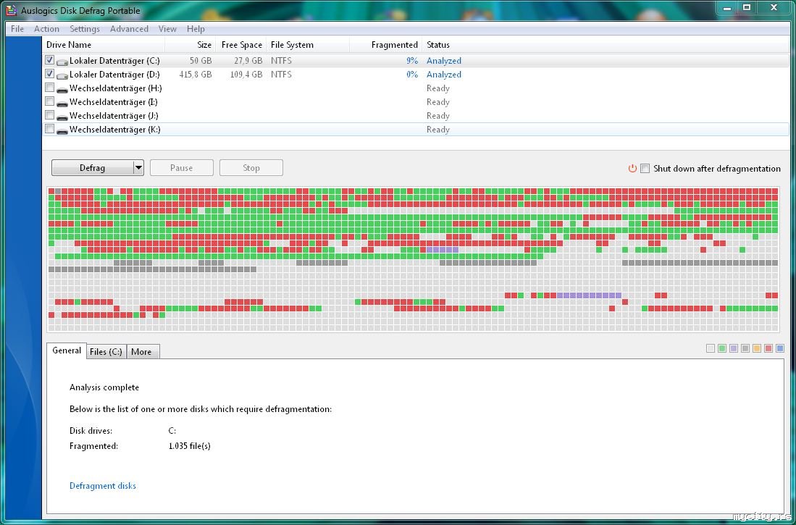Click the removable drive icon for I:
796x525 pixels.
coord(62,103)
